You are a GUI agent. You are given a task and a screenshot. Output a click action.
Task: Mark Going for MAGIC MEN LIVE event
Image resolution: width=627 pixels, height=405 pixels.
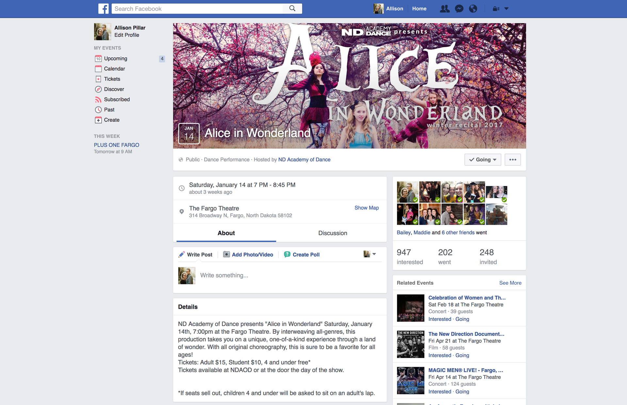(462, 392)
